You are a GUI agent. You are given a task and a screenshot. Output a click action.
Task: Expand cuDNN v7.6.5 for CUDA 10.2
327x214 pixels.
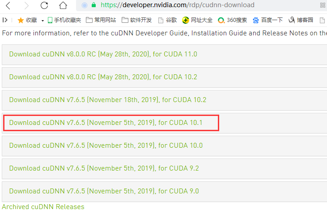164,100
